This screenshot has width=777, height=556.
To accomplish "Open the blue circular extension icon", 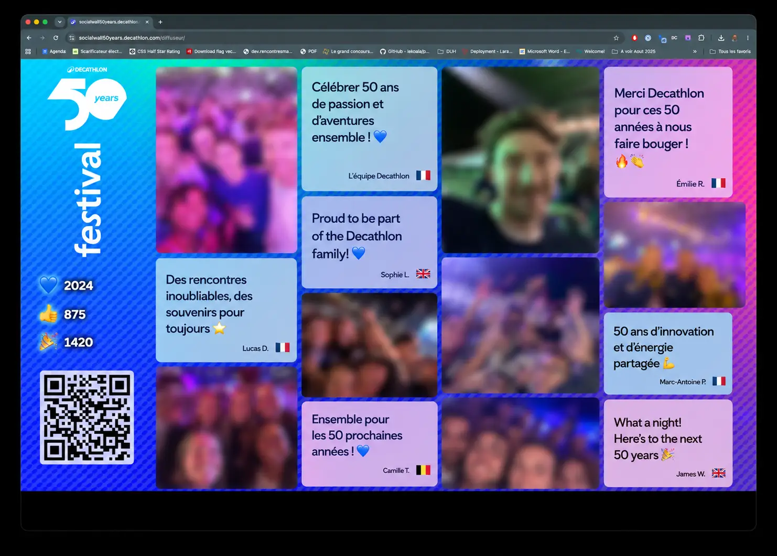I will tap(648, 38).
